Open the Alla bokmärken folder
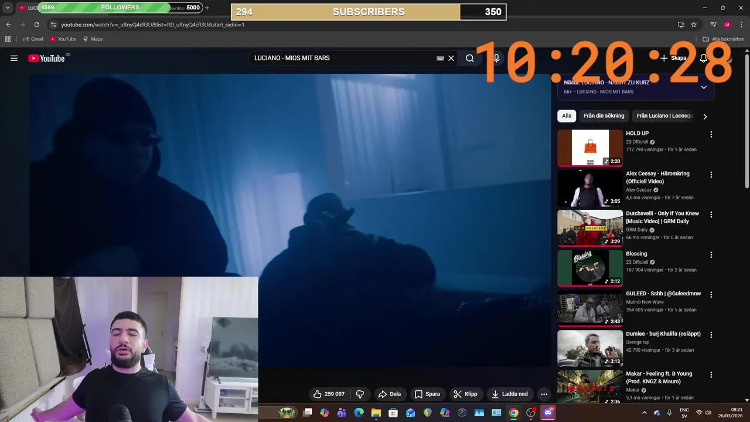This screenshot has height=422, width=750. (x=723, y=39)
